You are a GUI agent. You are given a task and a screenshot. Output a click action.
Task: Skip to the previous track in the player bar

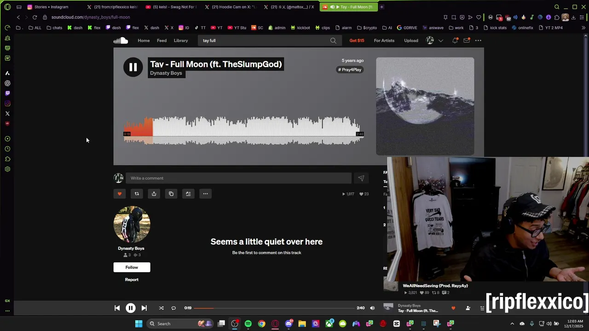pos(117,308)
